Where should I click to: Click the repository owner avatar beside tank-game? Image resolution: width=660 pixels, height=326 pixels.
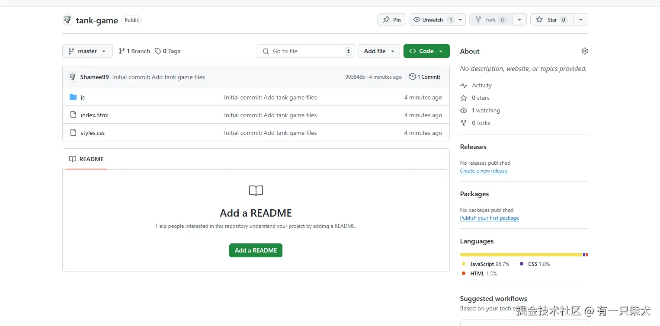(67, 20)
